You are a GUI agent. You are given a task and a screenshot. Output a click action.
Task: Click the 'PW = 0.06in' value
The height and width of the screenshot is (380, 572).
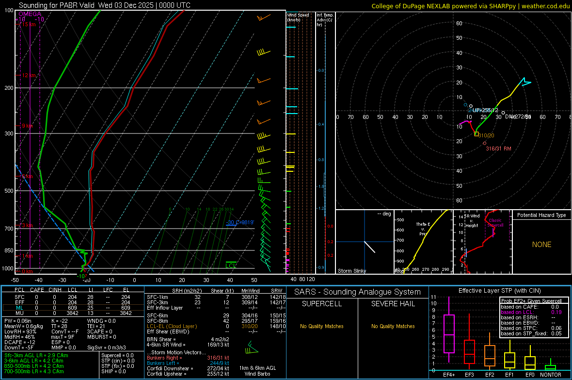[18, 321]
